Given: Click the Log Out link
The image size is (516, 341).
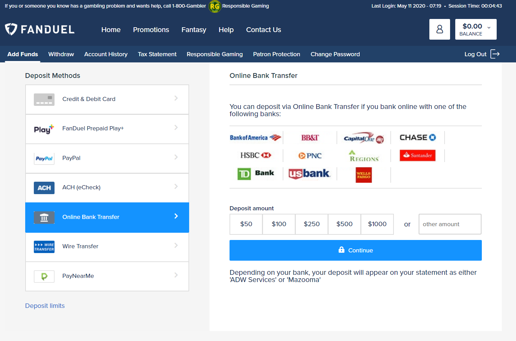Looking at the screenshot, I should coord(475,54).
